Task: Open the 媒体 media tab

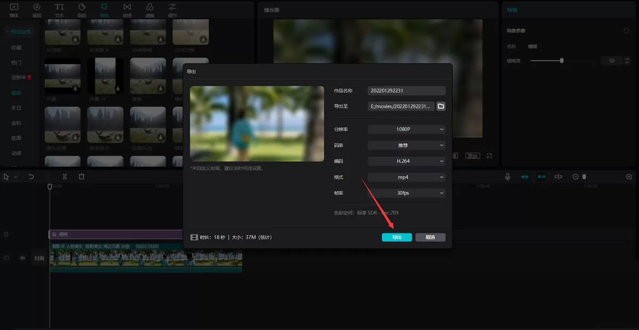Action: [x=14, y=10]
